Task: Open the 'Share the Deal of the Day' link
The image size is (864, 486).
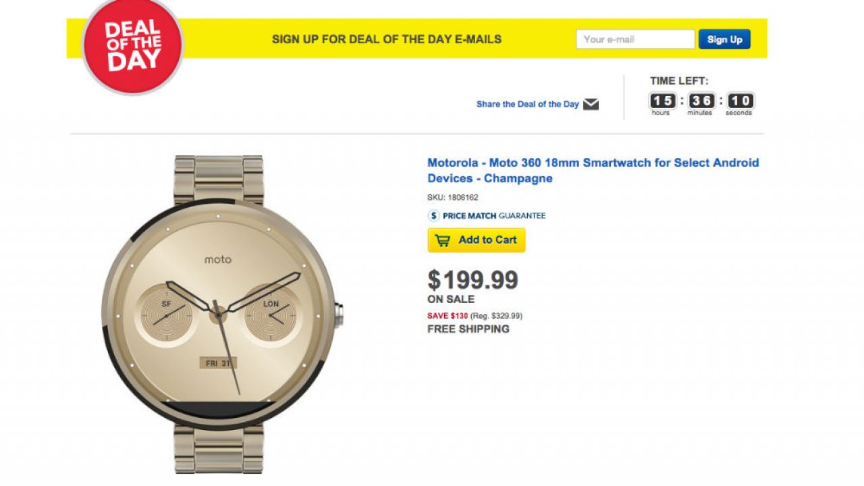Action: click(527, 104)
